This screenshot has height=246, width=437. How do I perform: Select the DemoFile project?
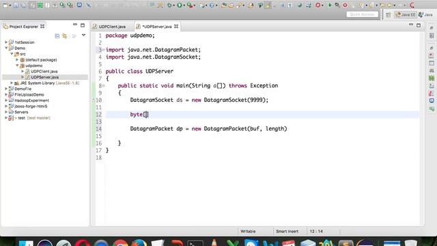coord(23,89)
